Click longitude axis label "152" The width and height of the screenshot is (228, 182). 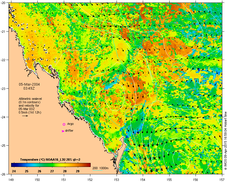point(90,179)
